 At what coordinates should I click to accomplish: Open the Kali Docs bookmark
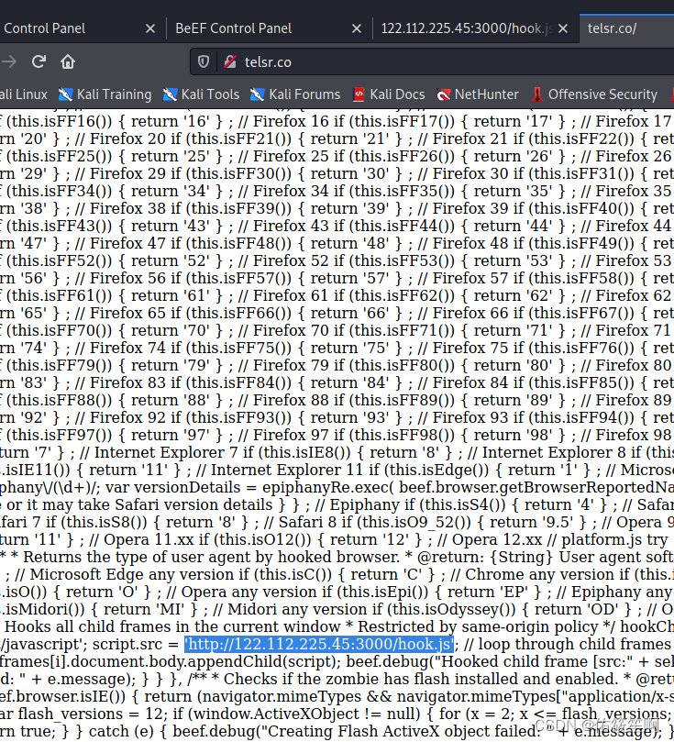pyautogui.click(x=389, y=94)
